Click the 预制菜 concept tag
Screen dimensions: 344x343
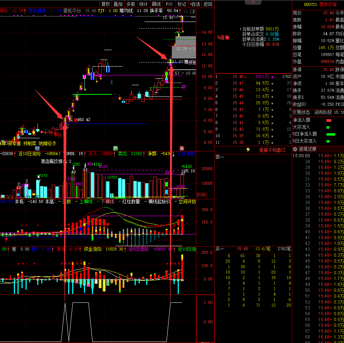(30, 144)
